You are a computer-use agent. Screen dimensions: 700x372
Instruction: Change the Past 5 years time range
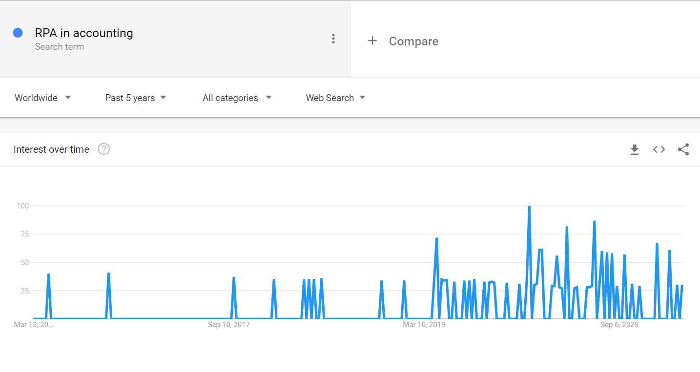136,98
